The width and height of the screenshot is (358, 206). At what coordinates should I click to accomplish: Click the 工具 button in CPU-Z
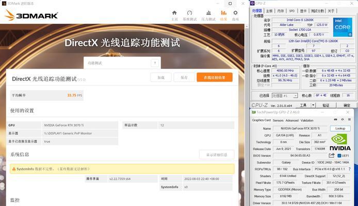click(x=303, y=105)
